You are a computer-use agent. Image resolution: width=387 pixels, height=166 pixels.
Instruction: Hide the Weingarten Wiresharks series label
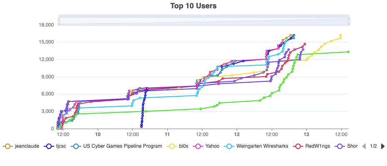[261, 146]
